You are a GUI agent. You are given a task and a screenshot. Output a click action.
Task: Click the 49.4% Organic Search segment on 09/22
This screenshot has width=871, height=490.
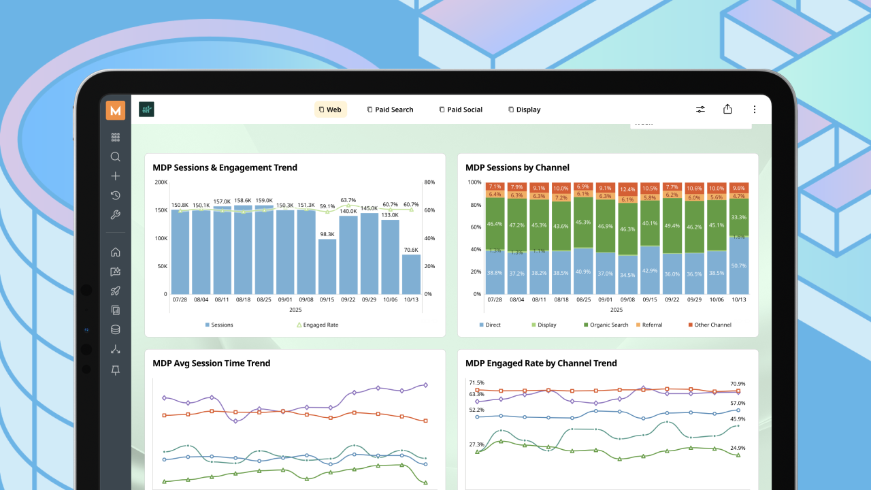pyautogui.click(x=672, y=226)
